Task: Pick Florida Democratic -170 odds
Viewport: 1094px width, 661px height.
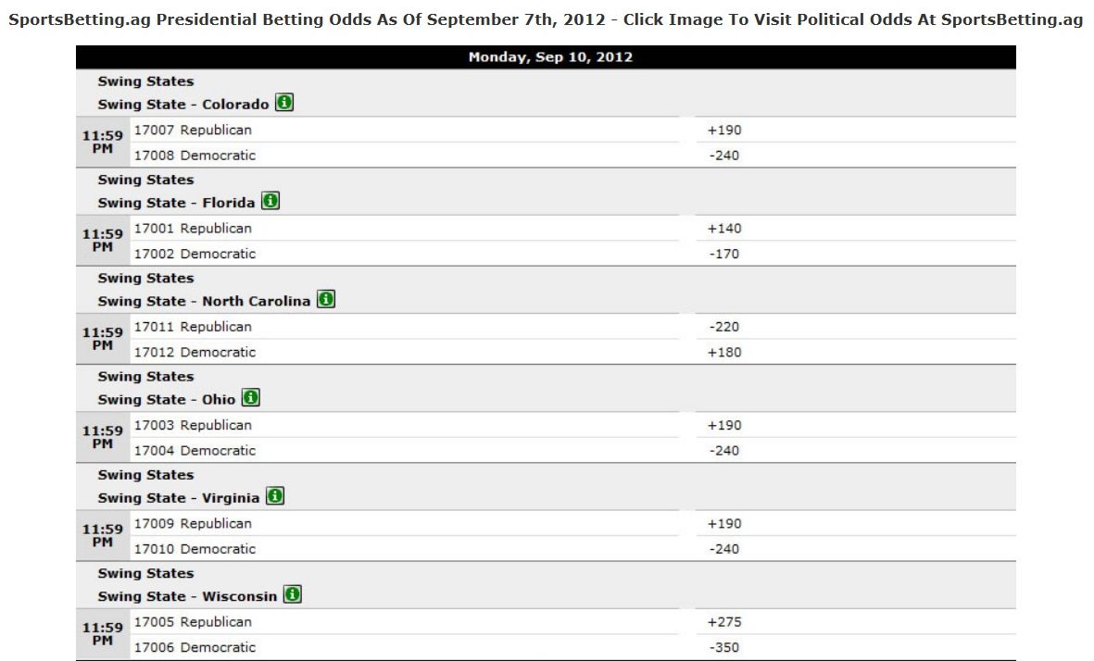Action: coord(724,254)
